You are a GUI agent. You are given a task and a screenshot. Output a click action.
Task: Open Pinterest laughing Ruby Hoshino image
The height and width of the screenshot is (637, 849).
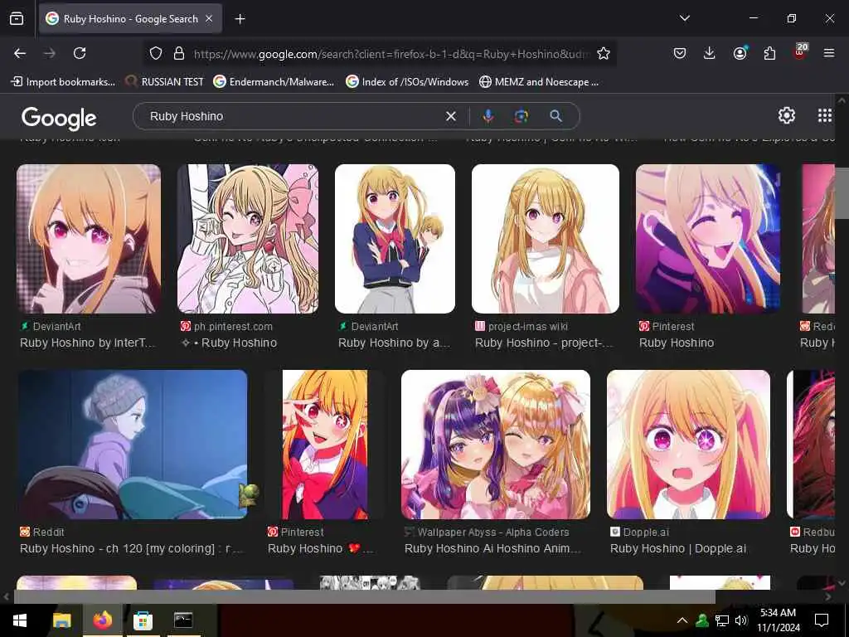tap(708, 239)
